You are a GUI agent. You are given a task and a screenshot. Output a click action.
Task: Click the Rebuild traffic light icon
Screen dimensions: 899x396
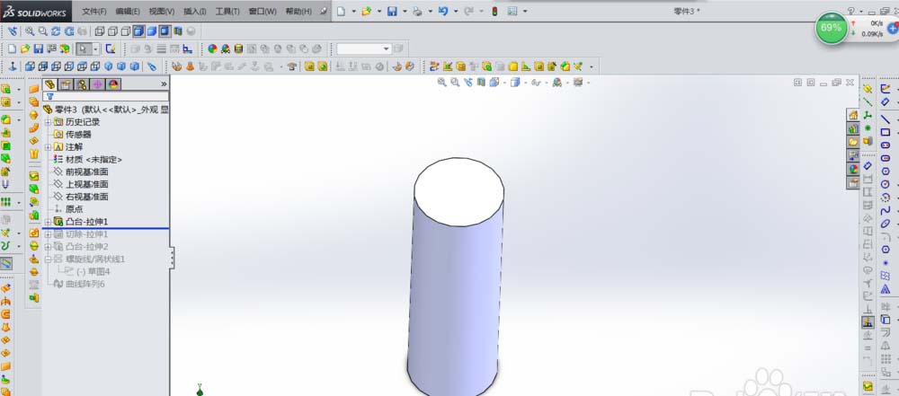click(x=494, y=11)
